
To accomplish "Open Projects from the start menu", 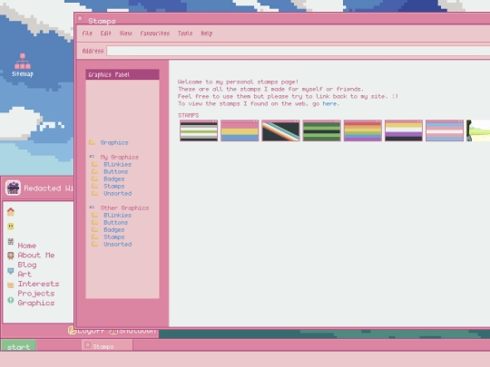I will (x=36, y=294).
